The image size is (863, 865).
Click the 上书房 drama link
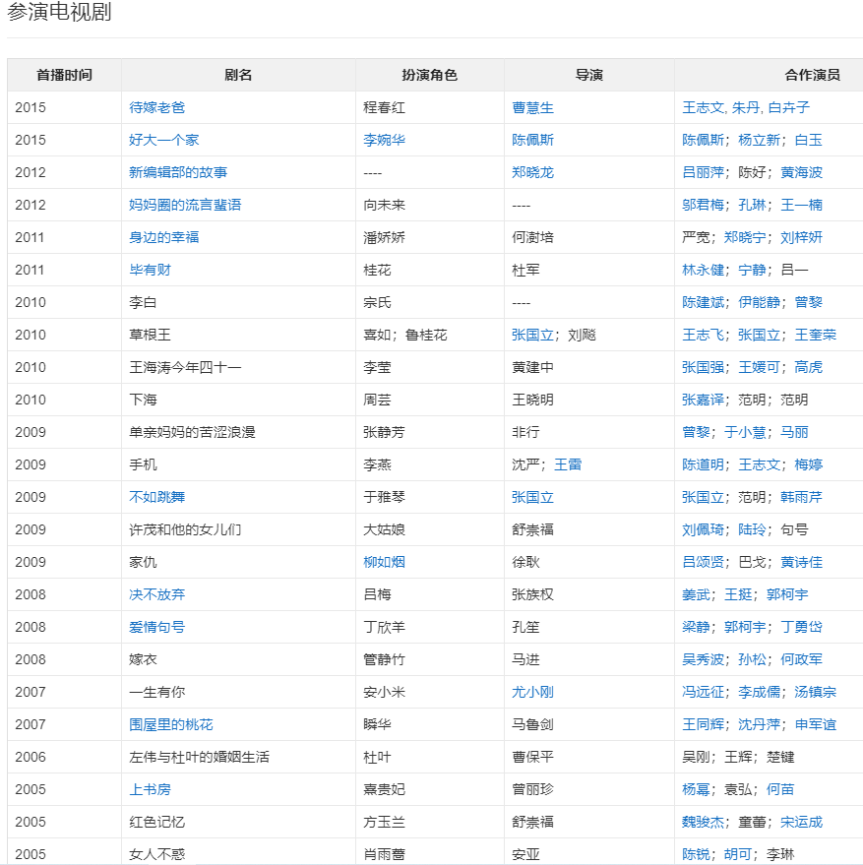point(151,790)
